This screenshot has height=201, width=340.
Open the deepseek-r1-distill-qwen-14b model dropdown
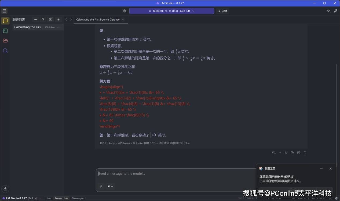point(171,11)
